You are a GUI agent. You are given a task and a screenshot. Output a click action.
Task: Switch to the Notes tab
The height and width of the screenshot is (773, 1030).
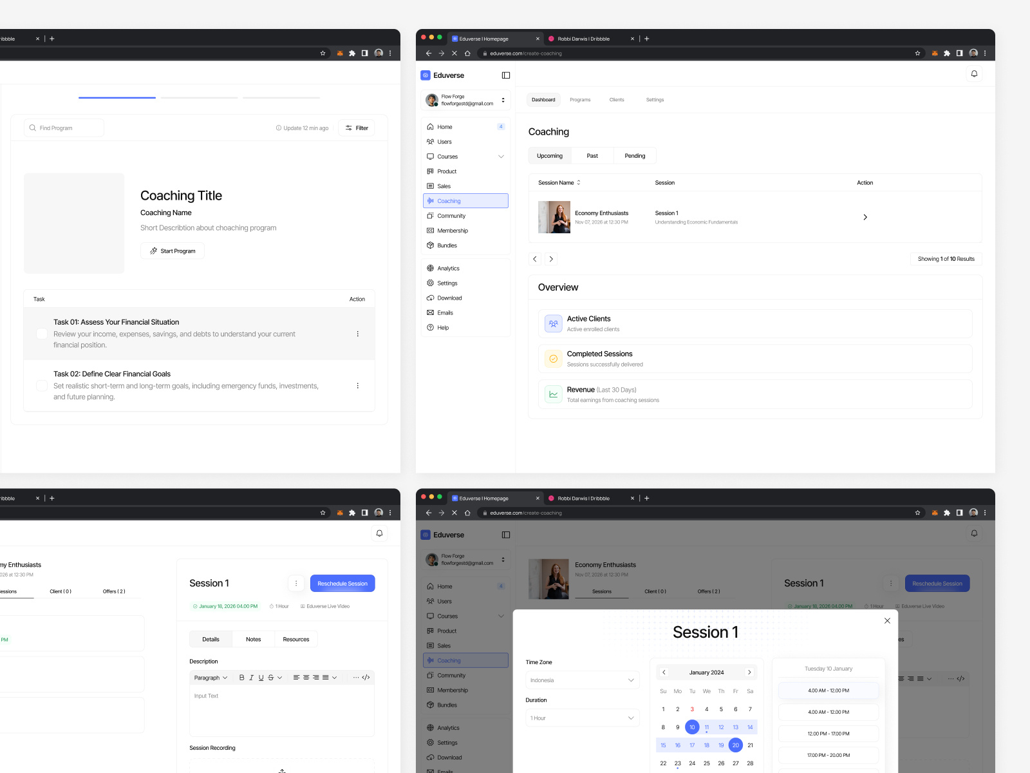point(254,640)
